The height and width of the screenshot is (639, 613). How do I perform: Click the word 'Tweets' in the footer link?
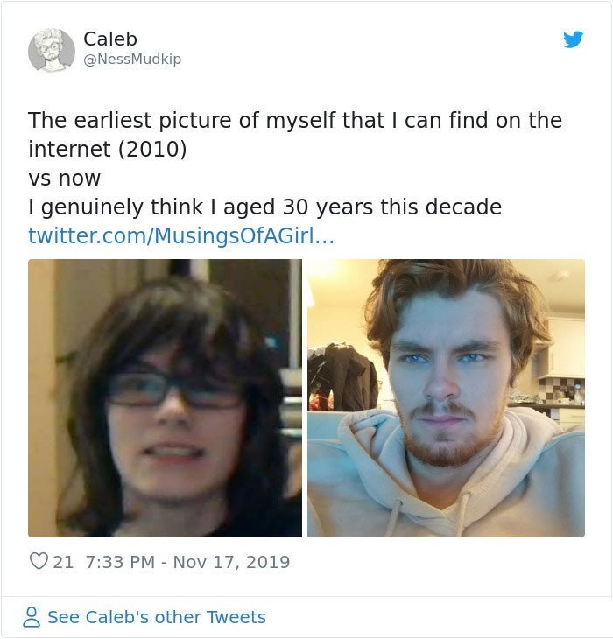pos(236,617)
